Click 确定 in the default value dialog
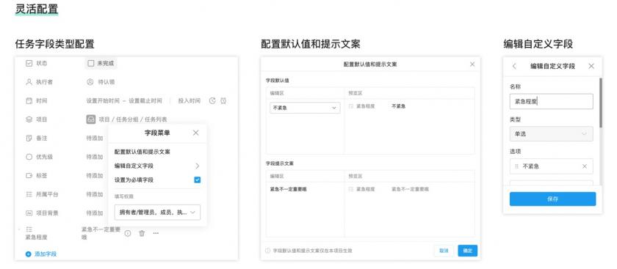The width and height of the screenshot is (617, 269). click(x=467, y=251)
